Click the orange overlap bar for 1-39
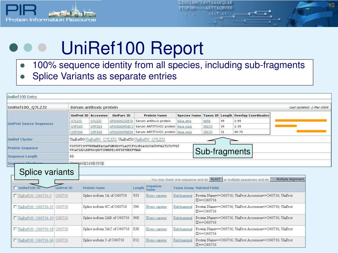The image size is (338, 253). pos(286,126)
